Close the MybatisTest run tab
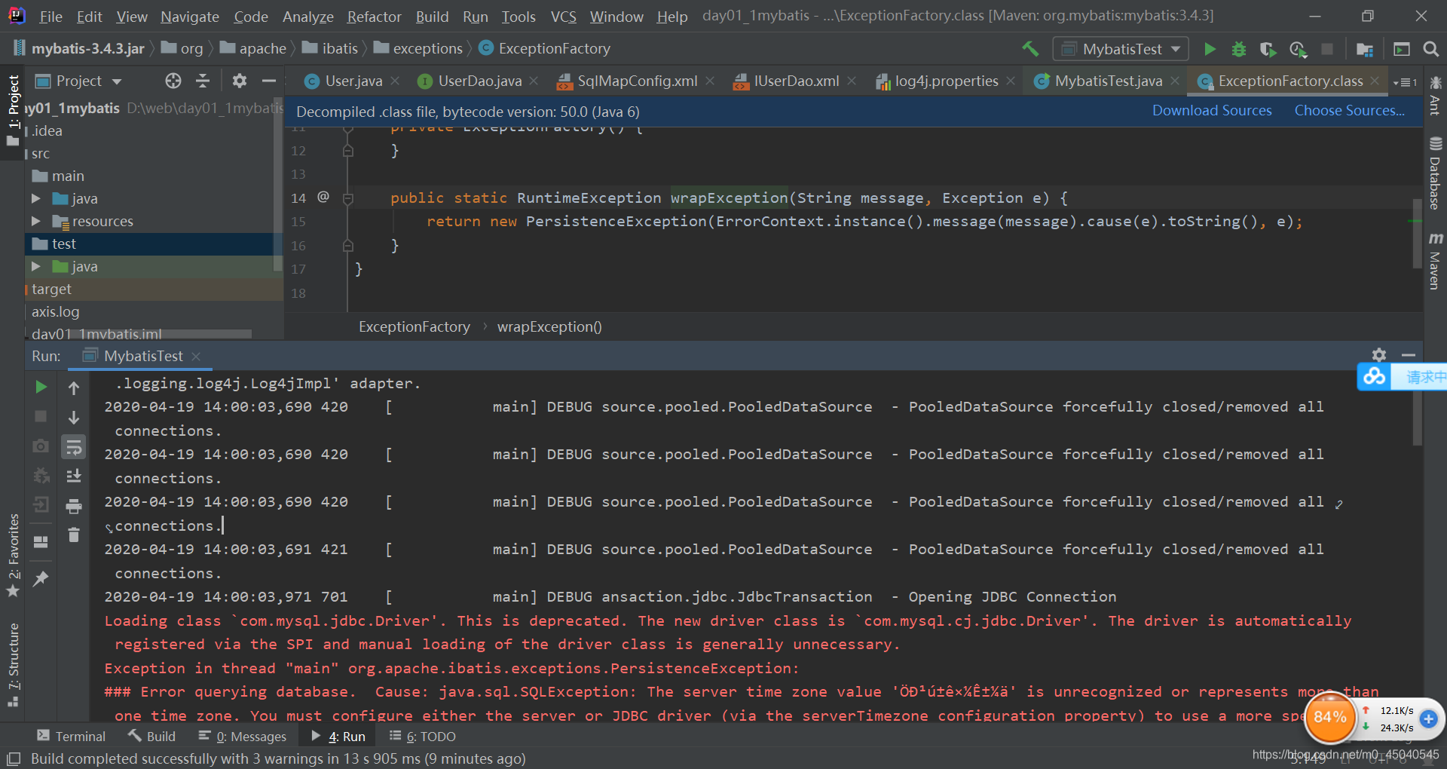This screenshot has height=769, width=1447. (196, 356)
